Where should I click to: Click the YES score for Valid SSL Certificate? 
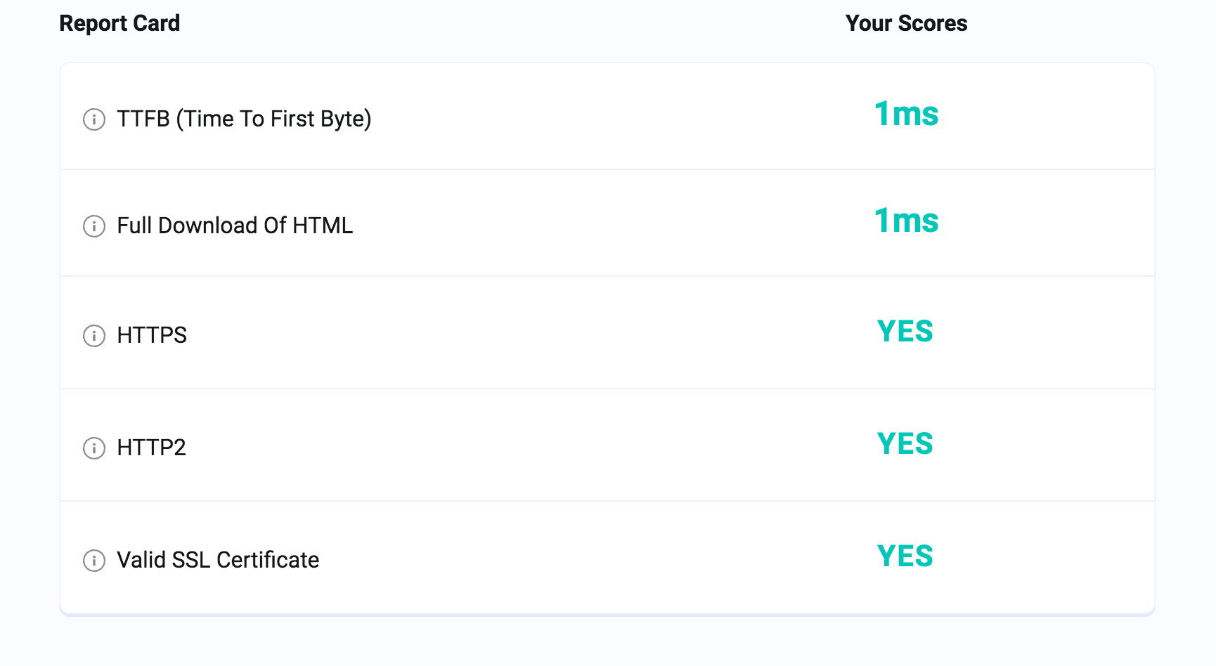point(905,556)
